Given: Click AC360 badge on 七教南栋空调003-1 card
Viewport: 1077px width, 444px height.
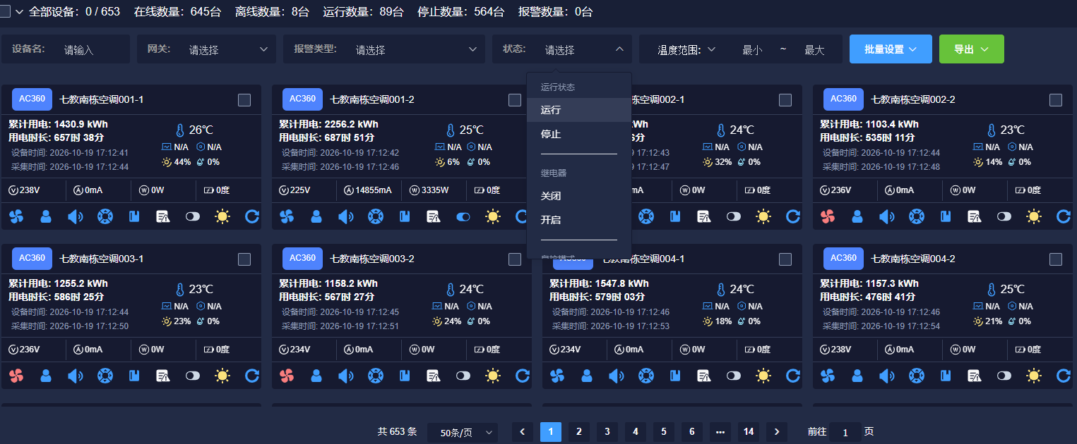Looking at the screenshot, I should (x=32, y=259).
